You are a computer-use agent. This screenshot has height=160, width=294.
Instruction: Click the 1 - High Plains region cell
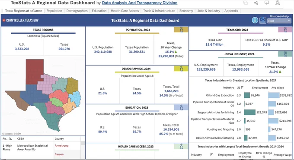point(7,147)
